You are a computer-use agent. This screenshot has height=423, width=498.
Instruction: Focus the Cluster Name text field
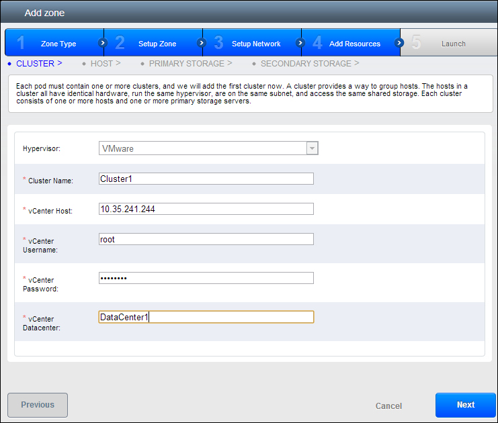(x=206, y=179)
